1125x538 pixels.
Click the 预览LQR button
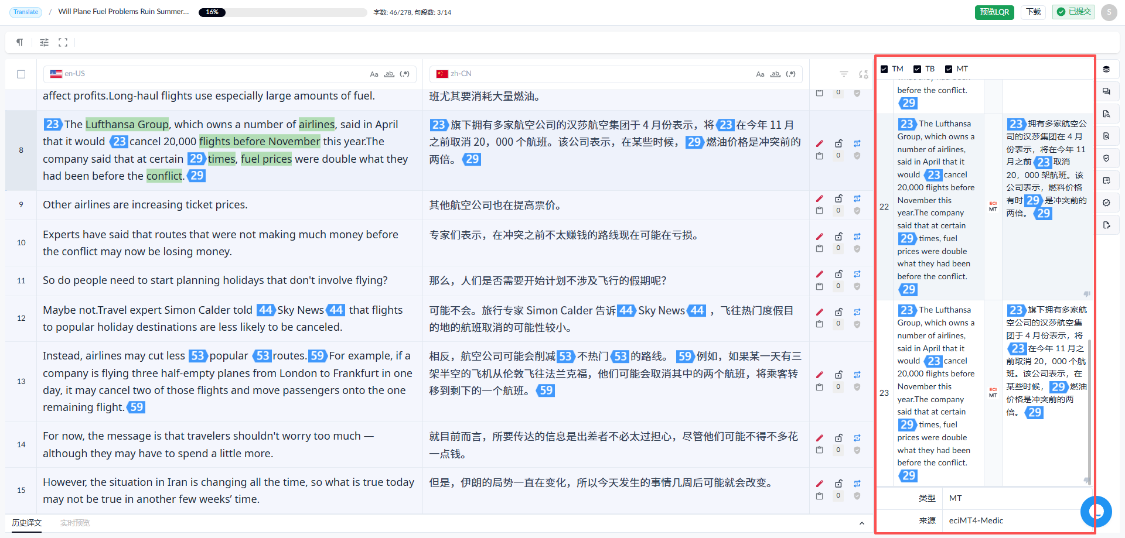(x=994, y=12)
